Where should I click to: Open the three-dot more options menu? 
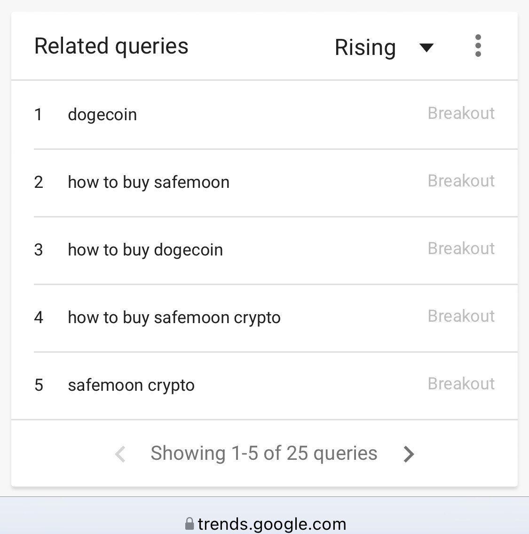[478, 46]
